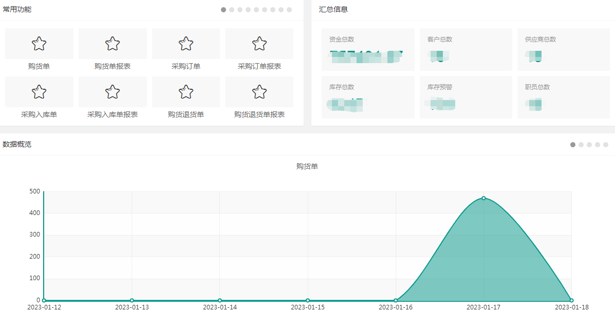The height and width of the screenshot is (332, 615).
Task: Click the 采购订单报表 shortcut label
Action: [x=259, y=66]
